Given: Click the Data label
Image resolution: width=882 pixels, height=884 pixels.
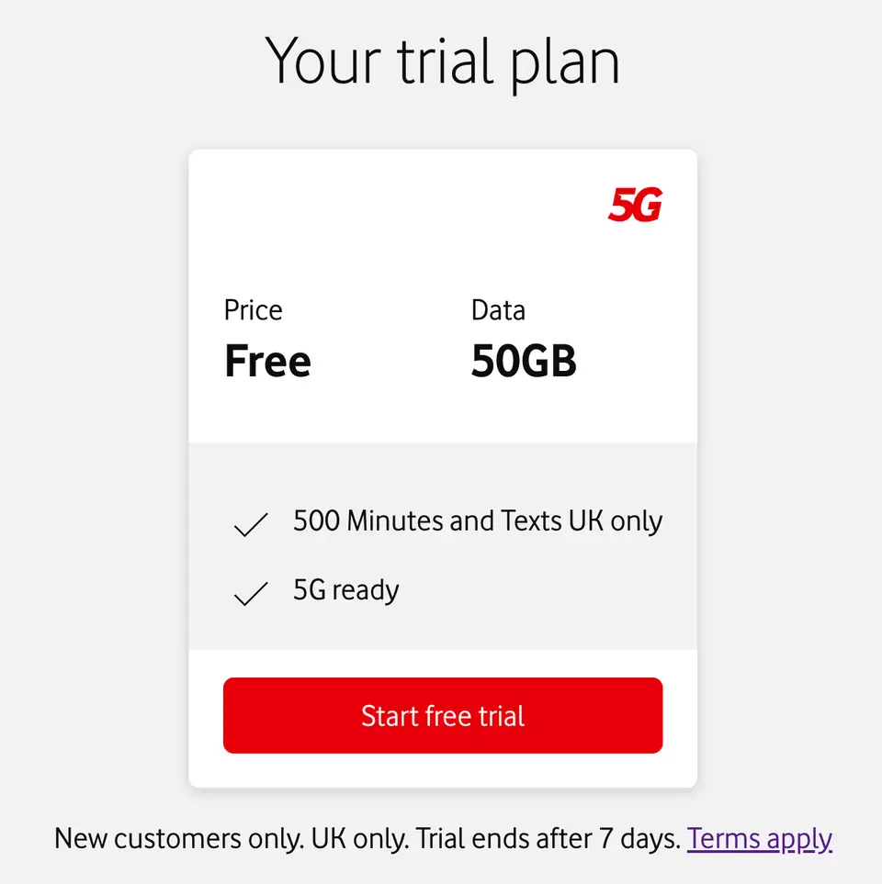Looking at the screenshot, I should tap(498, 310).
